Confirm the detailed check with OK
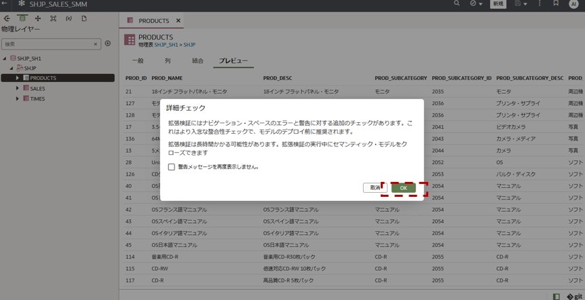This screenshot has height=300, width=585. click(403, 188)
